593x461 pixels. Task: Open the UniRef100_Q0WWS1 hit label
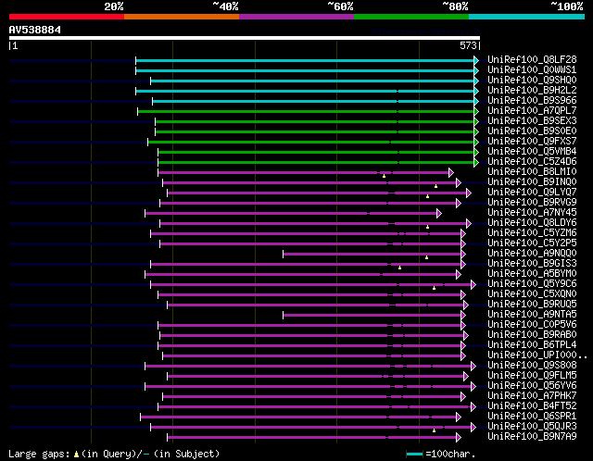point(532,70)
